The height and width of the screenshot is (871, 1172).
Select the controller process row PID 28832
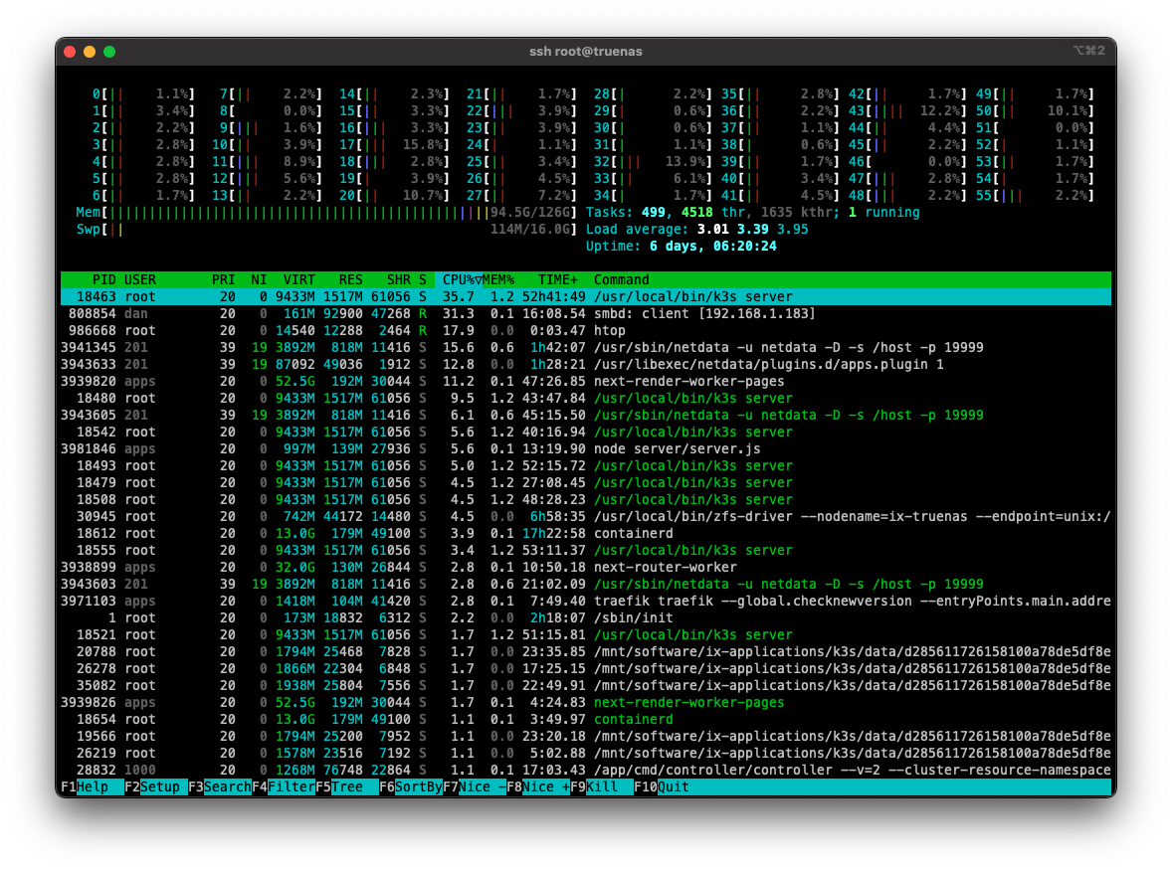(x=585, y=771)
